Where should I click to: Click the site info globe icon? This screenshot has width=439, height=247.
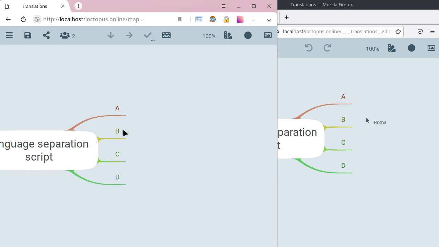(37, 19)
